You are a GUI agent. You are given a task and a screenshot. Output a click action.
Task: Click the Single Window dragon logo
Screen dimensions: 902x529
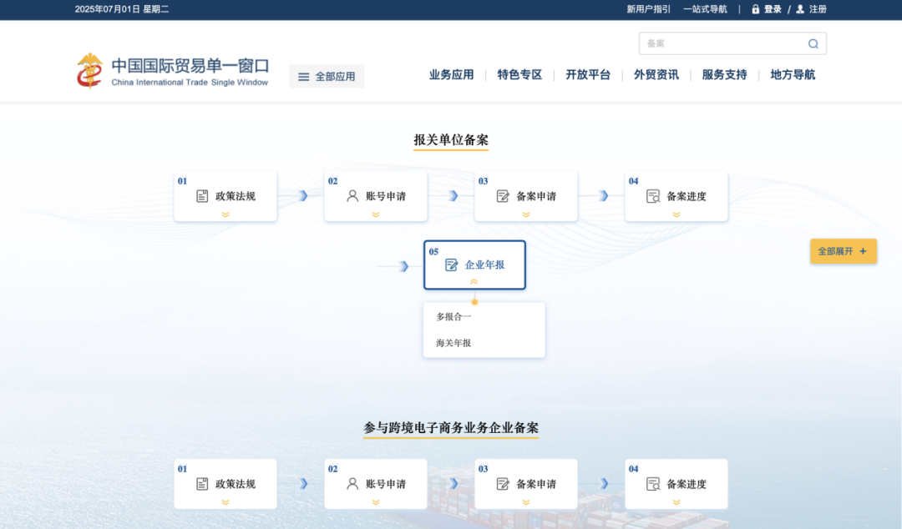click(x=89, y=71)
